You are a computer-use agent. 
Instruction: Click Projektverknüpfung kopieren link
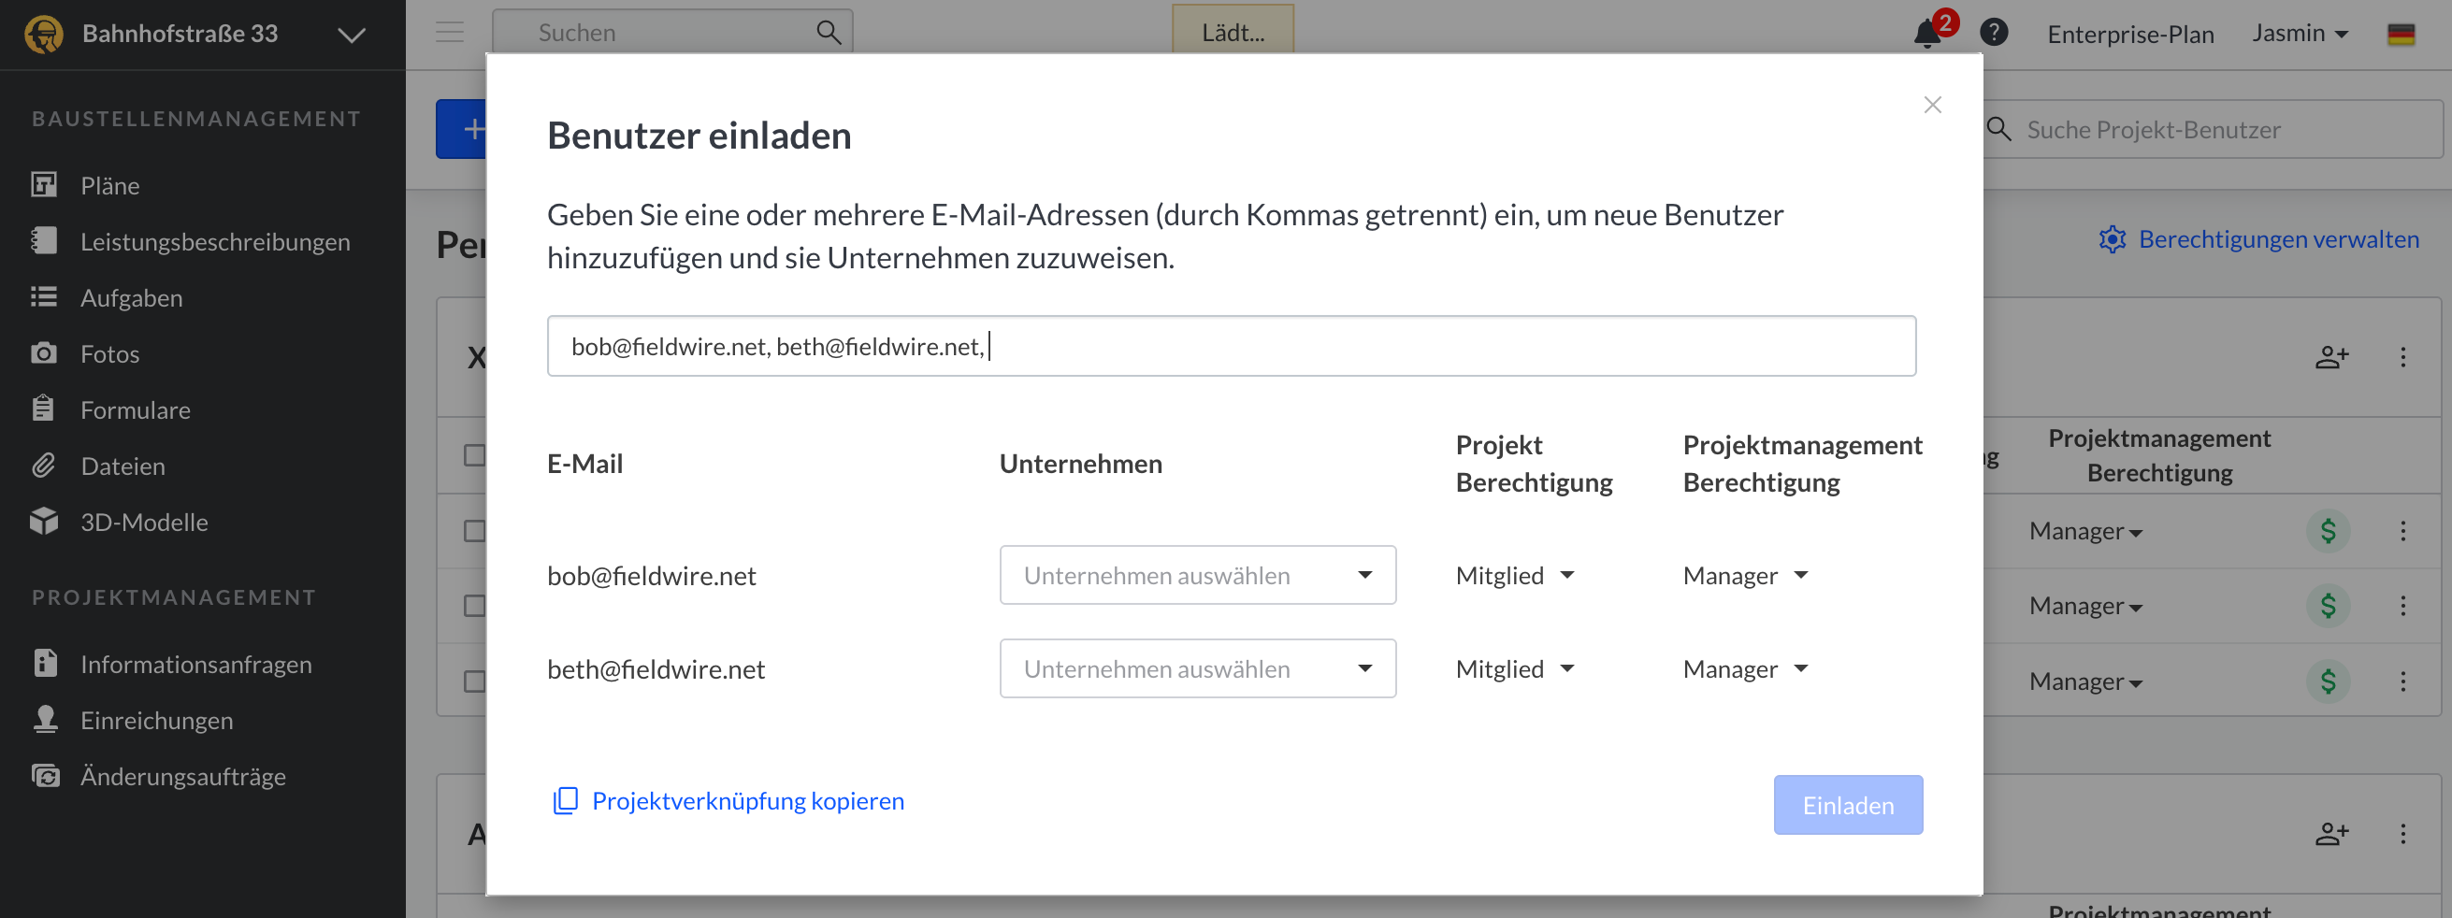748,801
